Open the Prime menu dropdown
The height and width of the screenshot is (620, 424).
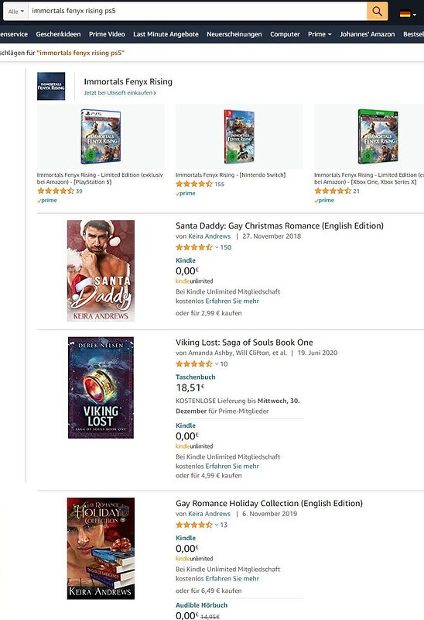click(x=320, y=34)
